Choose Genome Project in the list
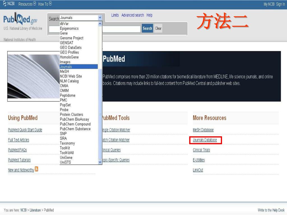 coord(79,38)
